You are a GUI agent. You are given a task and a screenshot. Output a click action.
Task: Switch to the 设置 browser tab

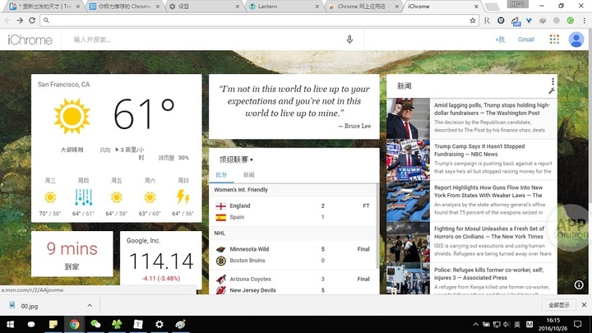tap(204, 7)
